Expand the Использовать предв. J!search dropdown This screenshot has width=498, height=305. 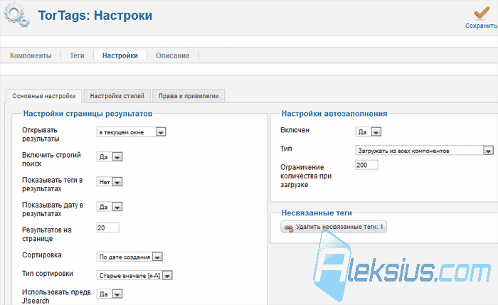tap(110, 294)
